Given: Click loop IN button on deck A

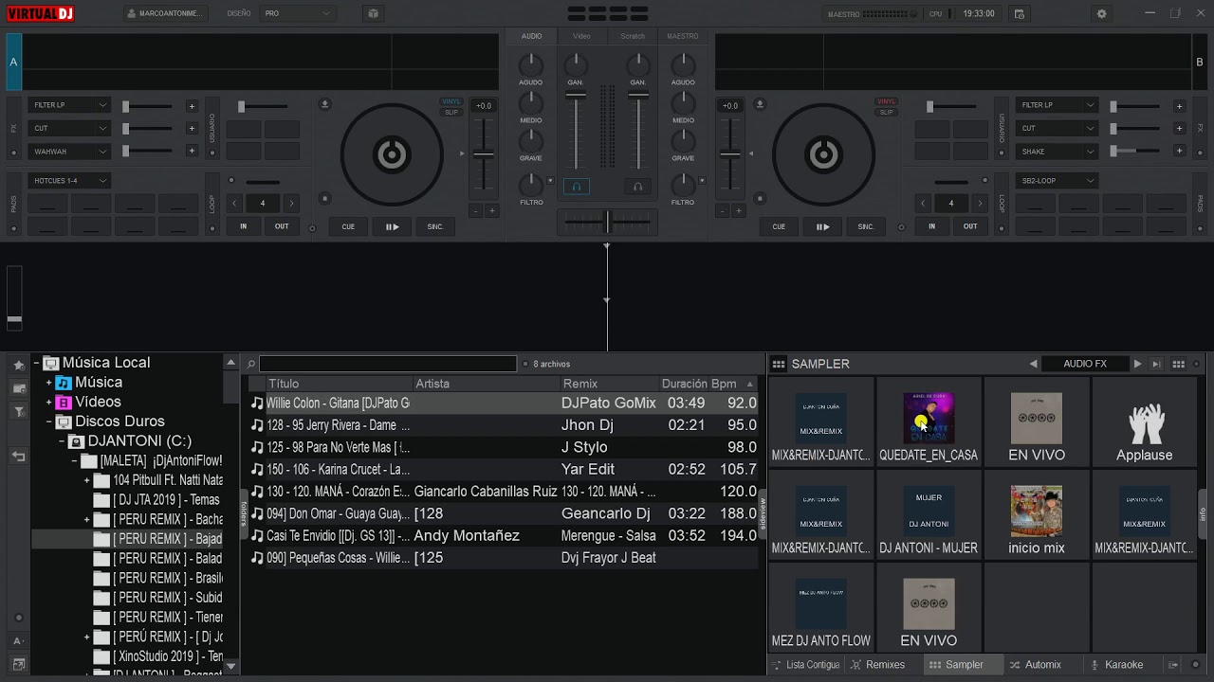Looking at the screenshot, I should (x=244, y=226).
